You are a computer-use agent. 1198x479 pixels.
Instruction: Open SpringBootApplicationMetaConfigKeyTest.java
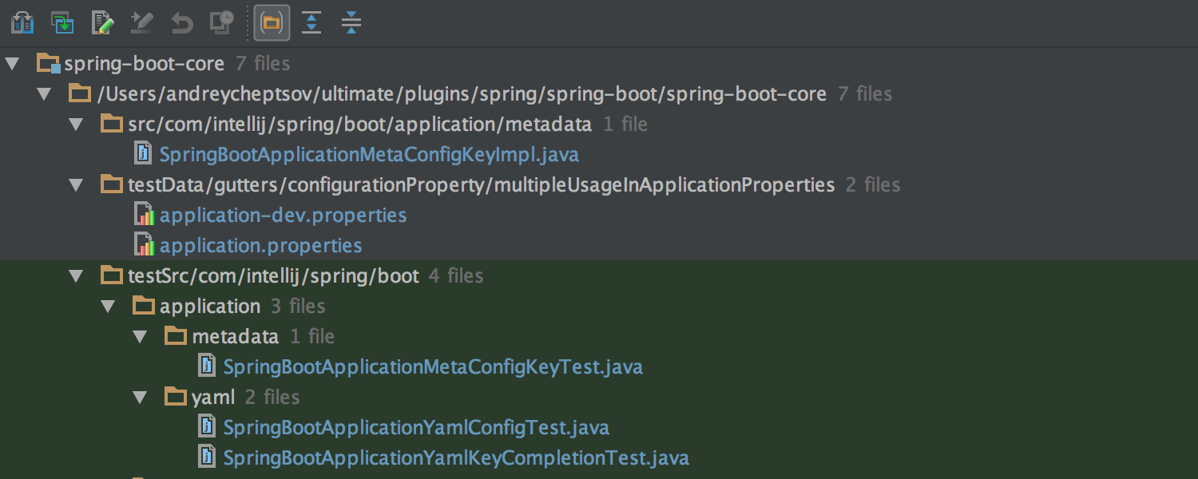pos(433,366)
